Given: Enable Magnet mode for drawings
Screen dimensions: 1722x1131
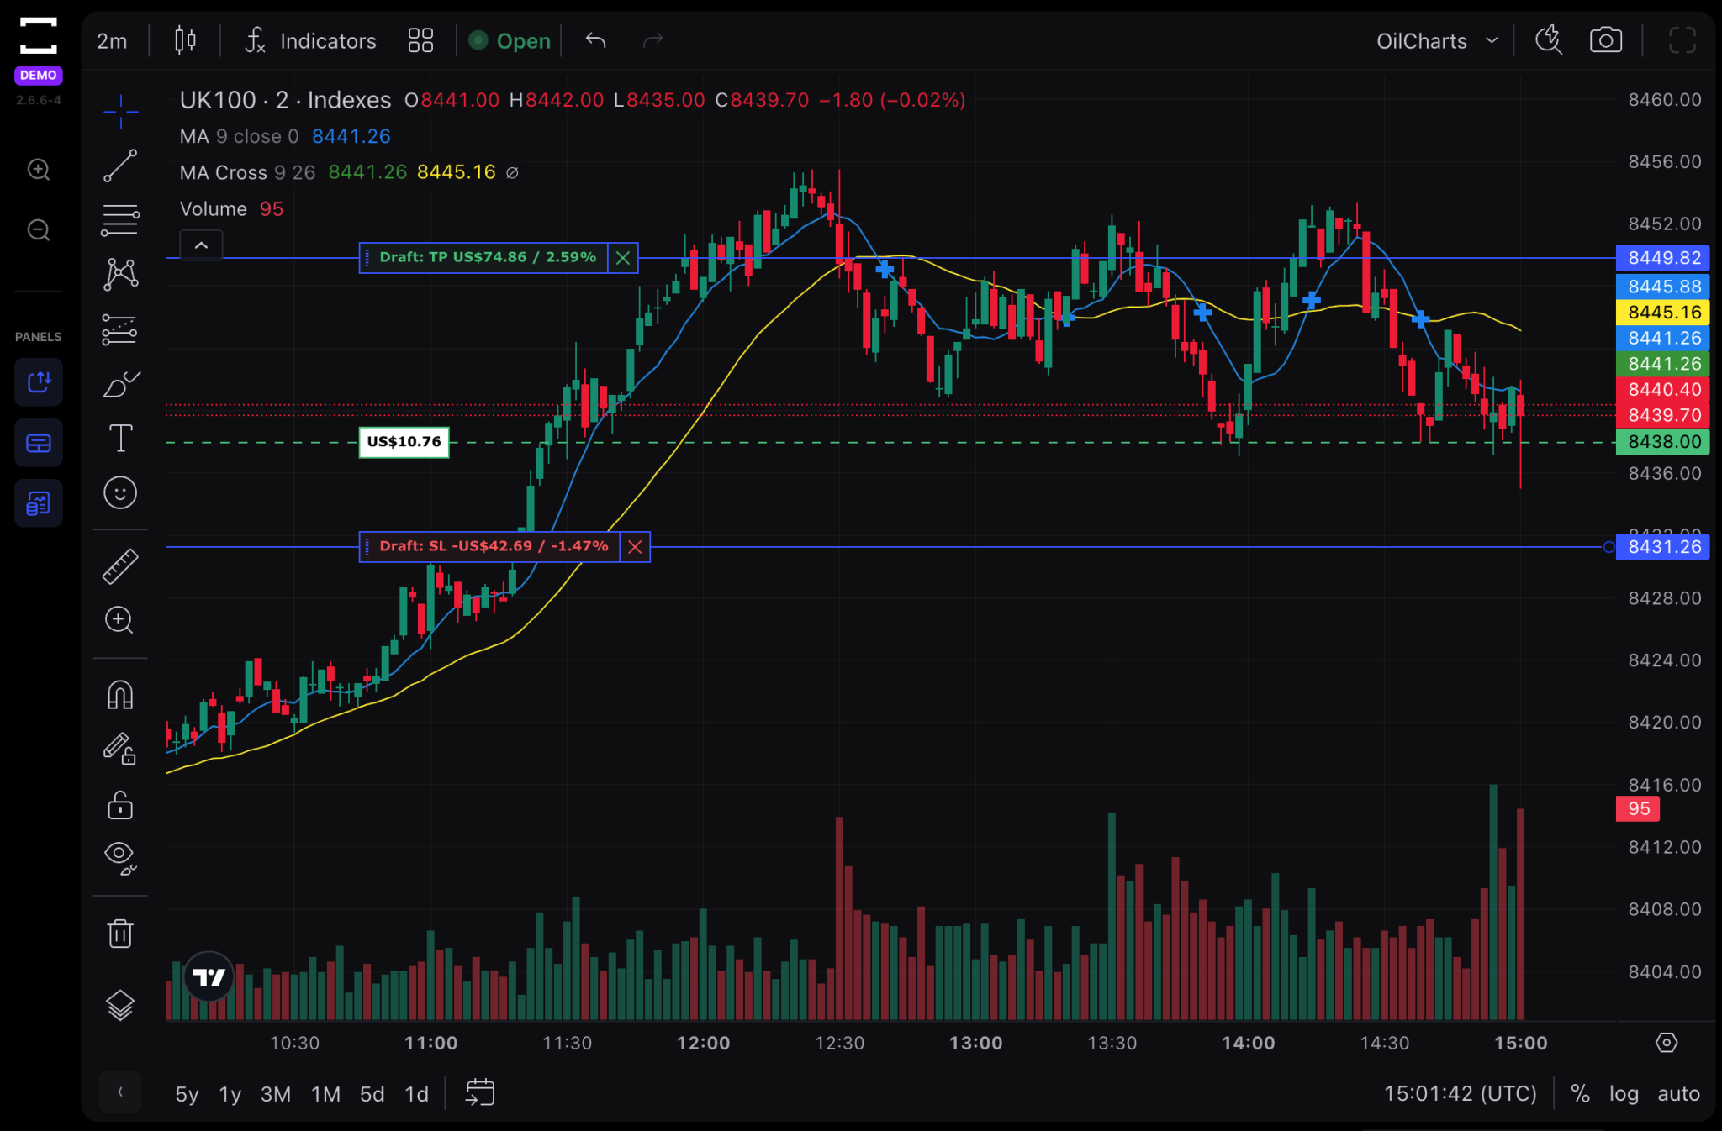Looking at the screenshot, I should tap(119, 694).
